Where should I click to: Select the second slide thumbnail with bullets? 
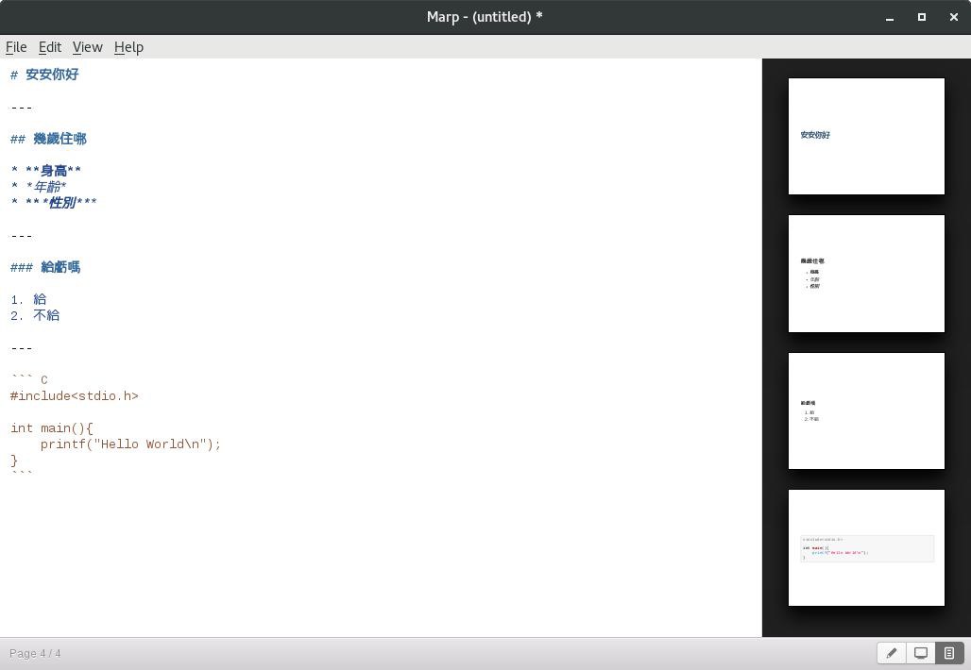866,274
